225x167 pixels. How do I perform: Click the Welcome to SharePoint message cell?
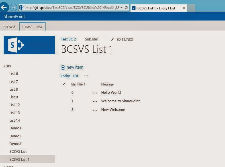click(x=120, y=101)
